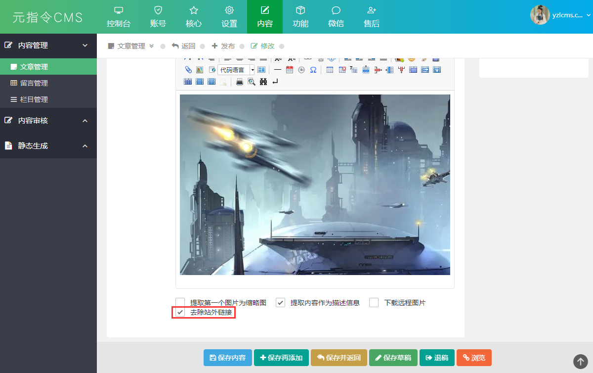Click the paperclip attachment icon in the editor
Screen dimensions: 593x373
click(188, 70)
